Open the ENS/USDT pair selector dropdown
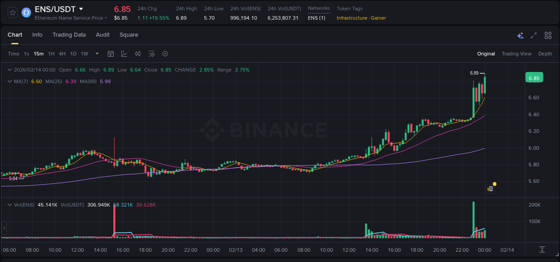 (x=81, y=8)
